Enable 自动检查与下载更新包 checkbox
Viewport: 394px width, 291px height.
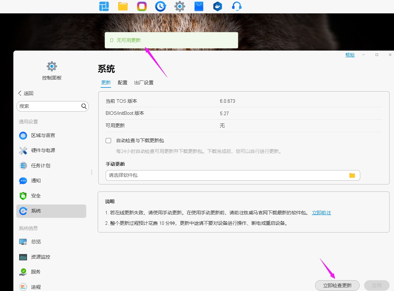pos(109,141)
